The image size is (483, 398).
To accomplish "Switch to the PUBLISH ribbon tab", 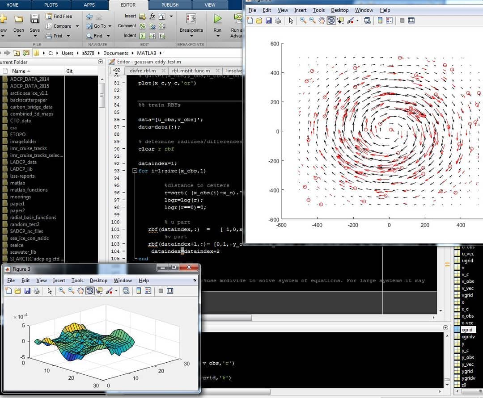I will click(170, 5).
